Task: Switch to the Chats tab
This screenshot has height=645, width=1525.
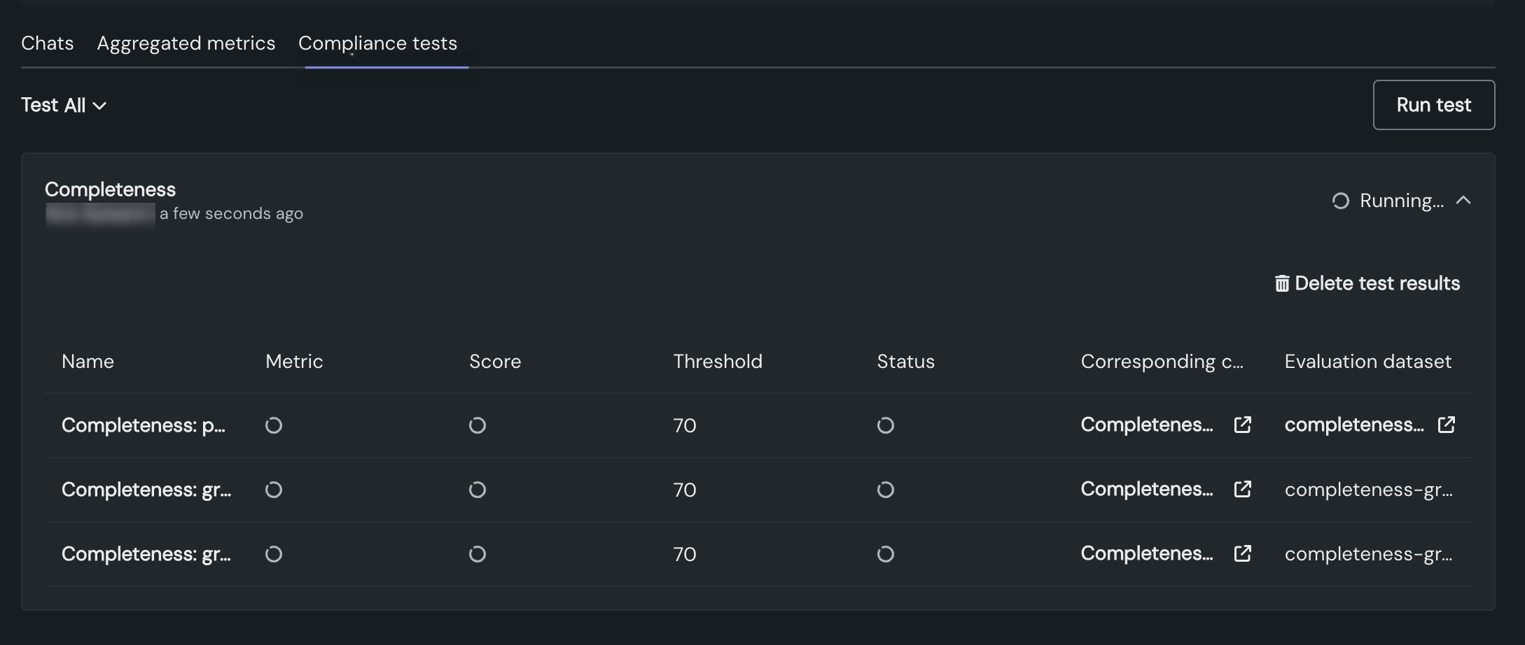Action: click(48, 43)
